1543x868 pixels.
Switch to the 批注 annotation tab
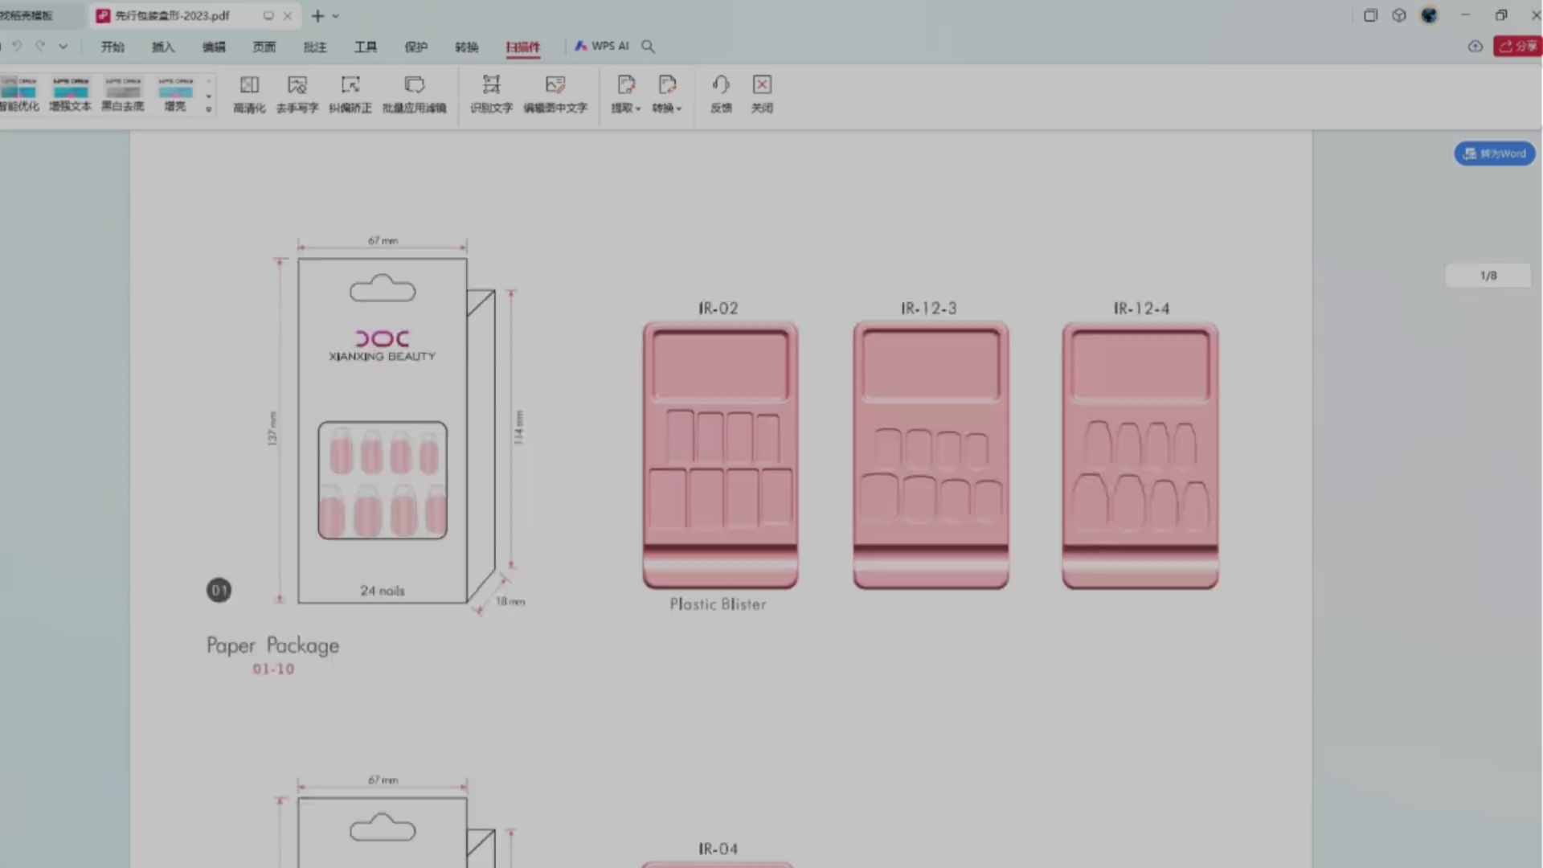pos(315,47)
